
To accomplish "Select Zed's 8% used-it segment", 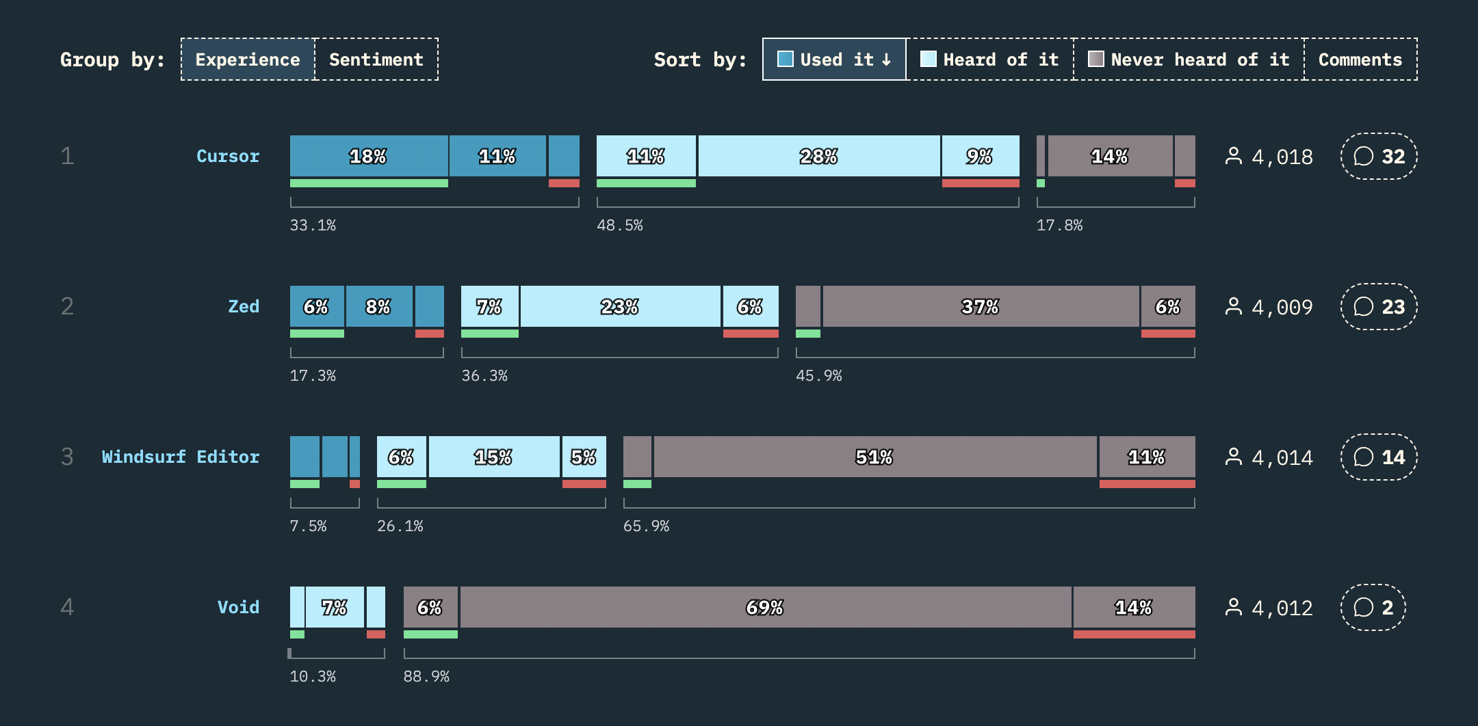I will point(379,307).
